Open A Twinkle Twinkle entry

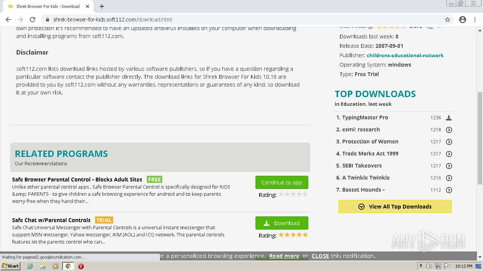tap(366, 178)
